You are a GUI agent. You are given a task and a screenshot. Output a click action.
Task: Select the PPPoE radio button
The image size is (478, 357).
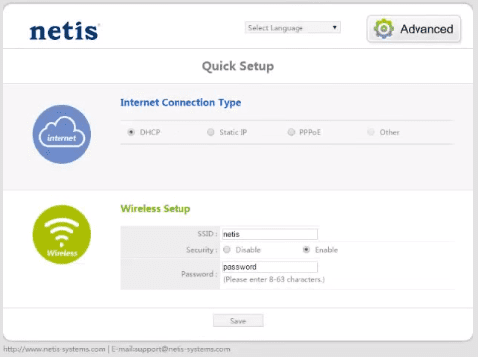point(291,132)
